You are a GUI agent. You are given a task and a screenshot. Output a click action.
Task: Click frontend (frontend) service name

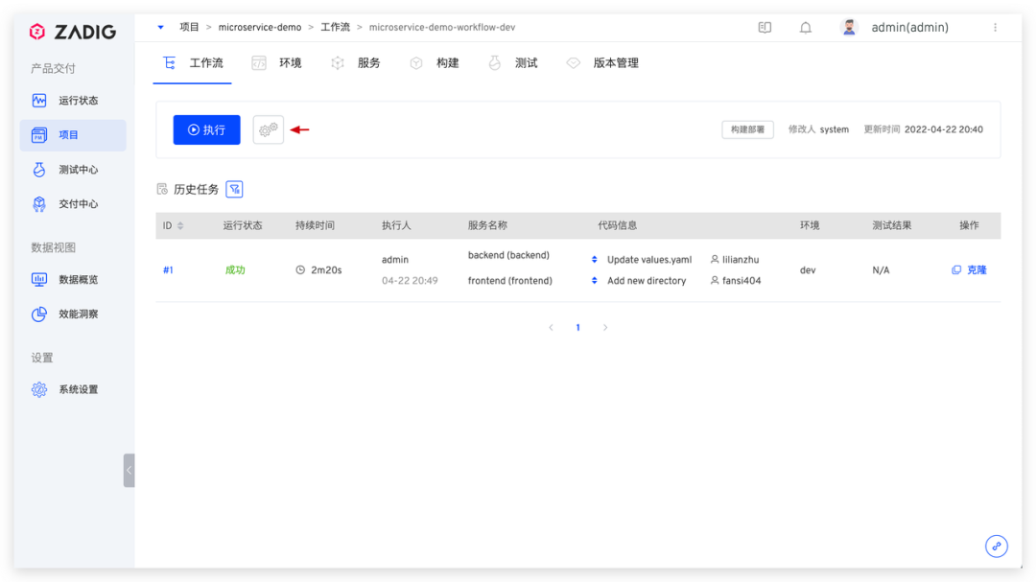(x=510, y=281)
